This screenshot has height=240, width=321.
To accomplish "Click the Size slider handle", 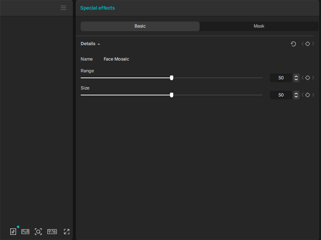I will tap(172, 95).
